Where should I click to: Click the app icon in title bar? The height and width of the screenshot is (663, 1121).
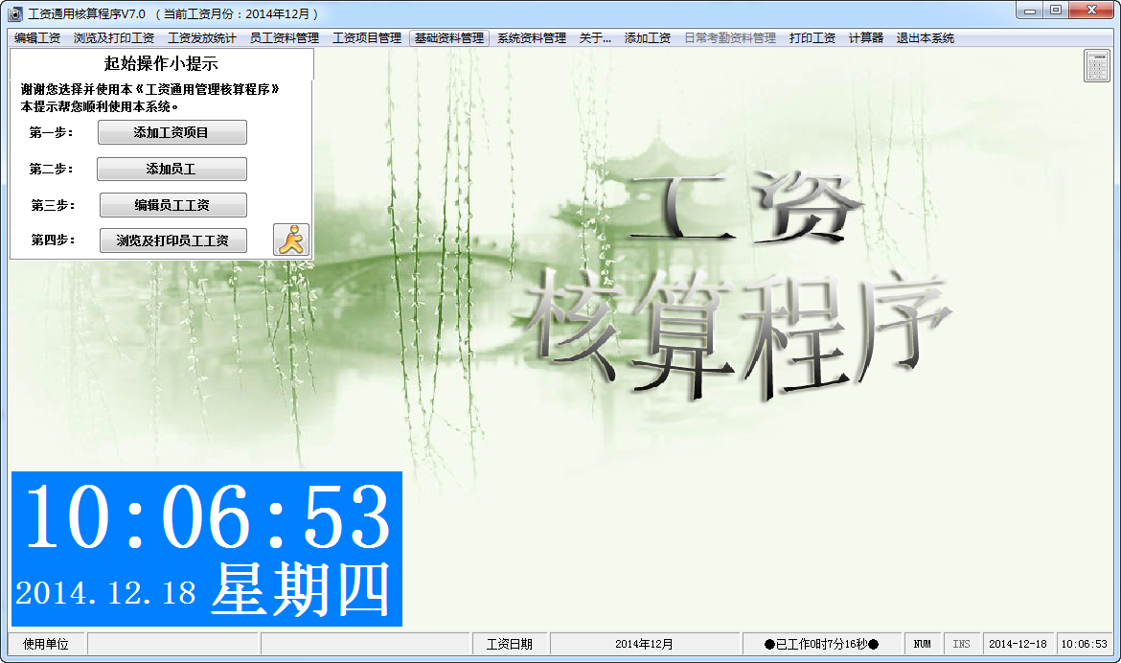tap(15, 14)
